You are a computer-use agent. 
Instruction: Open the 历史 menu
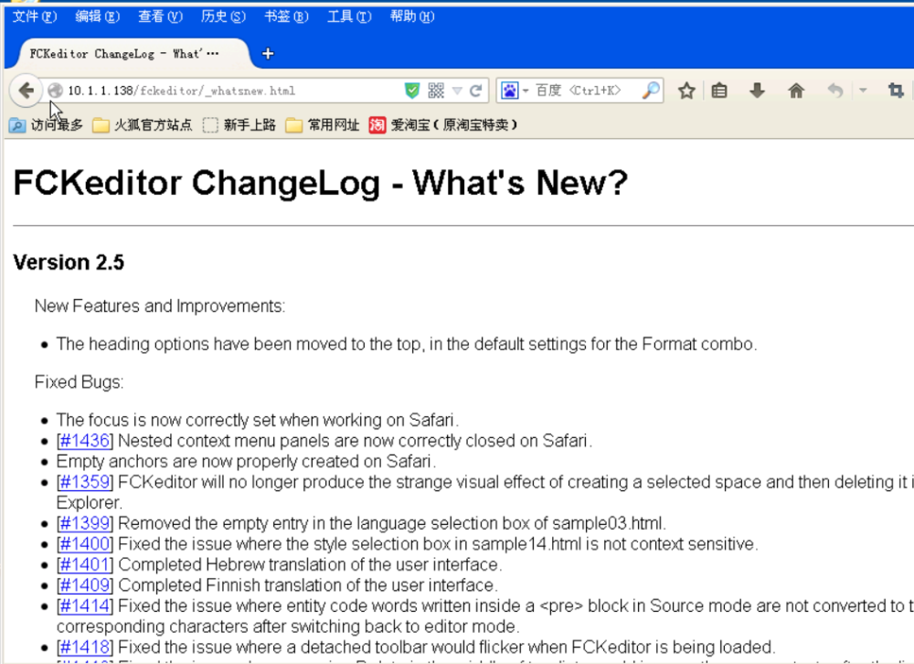223,16
